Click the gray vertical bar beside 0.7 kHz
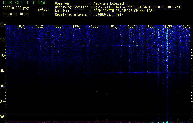 6,95
